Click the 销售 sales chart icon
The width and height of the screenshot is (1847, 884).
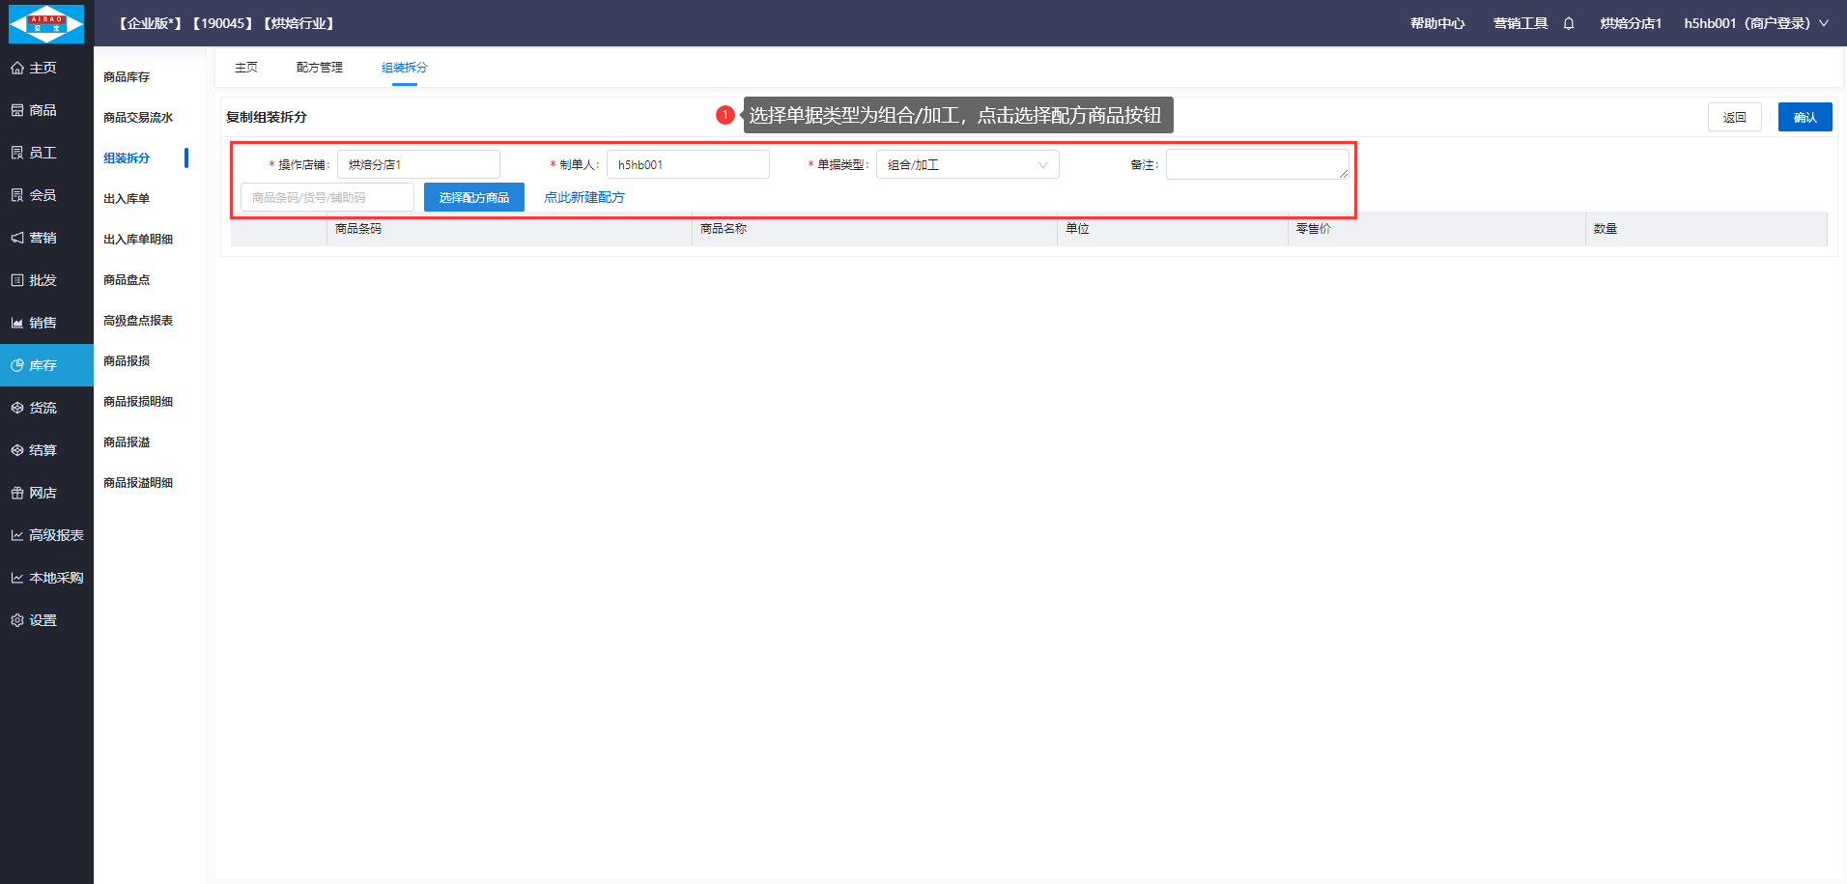tap(17, 323)
